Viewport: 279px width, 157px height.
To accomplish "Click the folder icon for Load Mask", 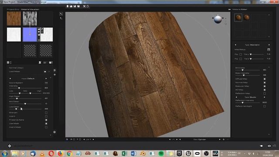I will [45, 72].
